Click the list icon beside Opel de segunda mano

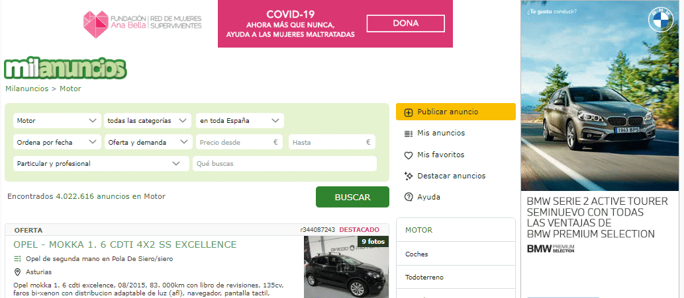tap(17, 259)
